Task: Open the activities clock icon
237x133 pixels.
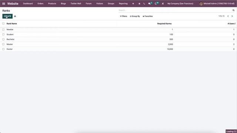Action: tap(156, 4)
